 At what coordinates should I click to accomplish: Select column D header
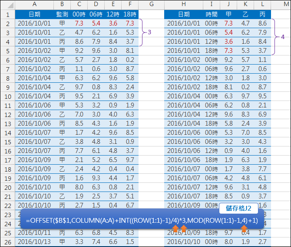(x=96, y=5)
